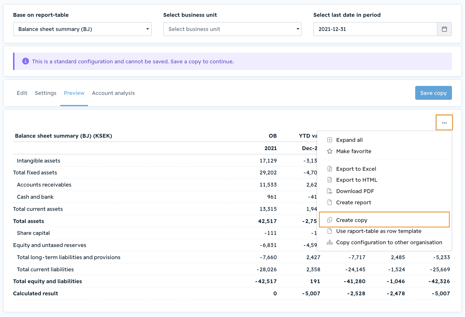This screenshot has height=317, width=465.
Task: Click the Copy configuration organisation icon
Action: pyautogui.click(x=329, y=242)
